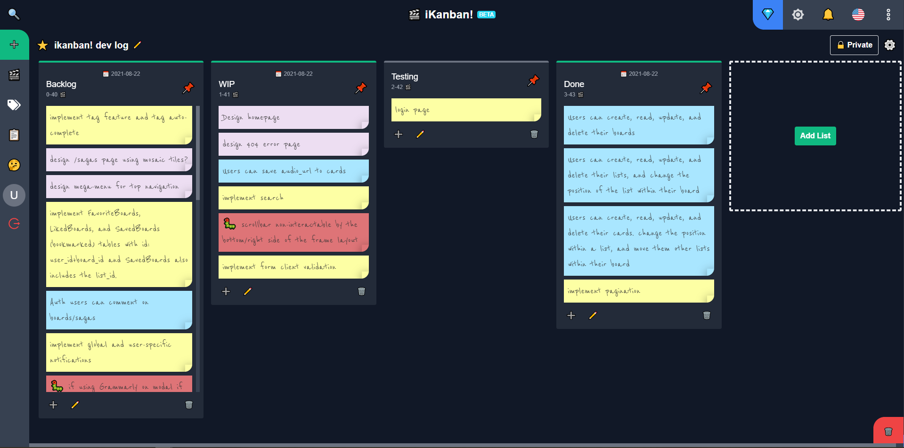Open the 'login page' card

[466, 110]
